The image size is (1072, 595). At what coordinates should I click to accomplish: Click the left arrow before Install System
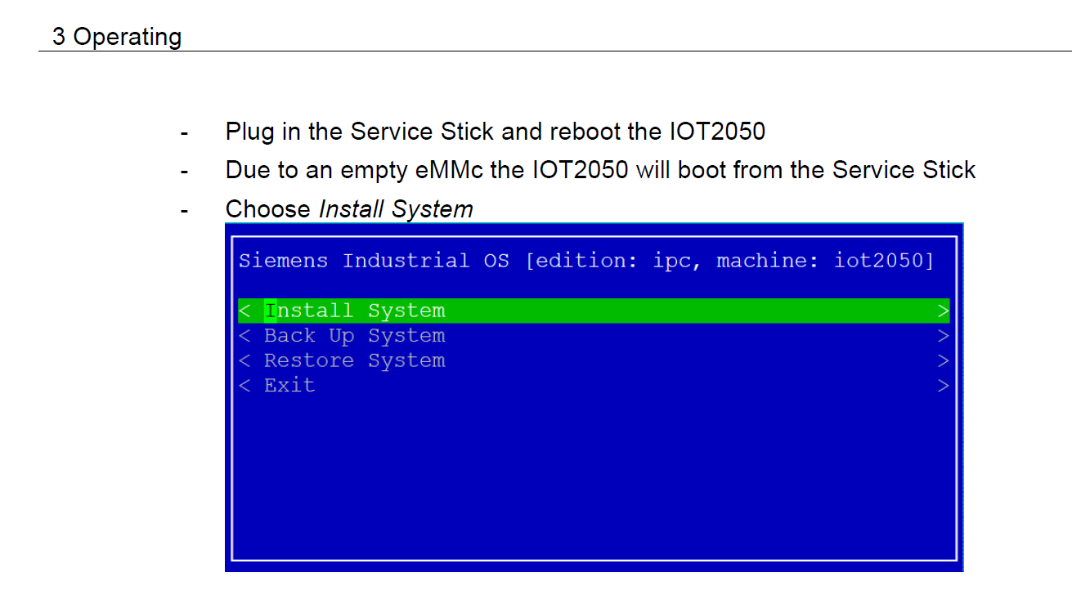[244, 311]
